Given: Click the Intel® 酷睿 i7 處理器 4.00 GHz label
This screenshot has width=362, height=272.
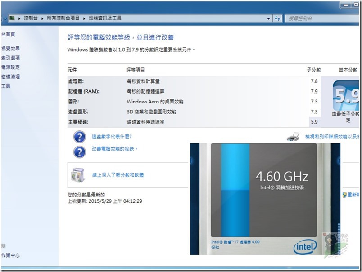Looking at the screenshot, I should click(235, 245).
